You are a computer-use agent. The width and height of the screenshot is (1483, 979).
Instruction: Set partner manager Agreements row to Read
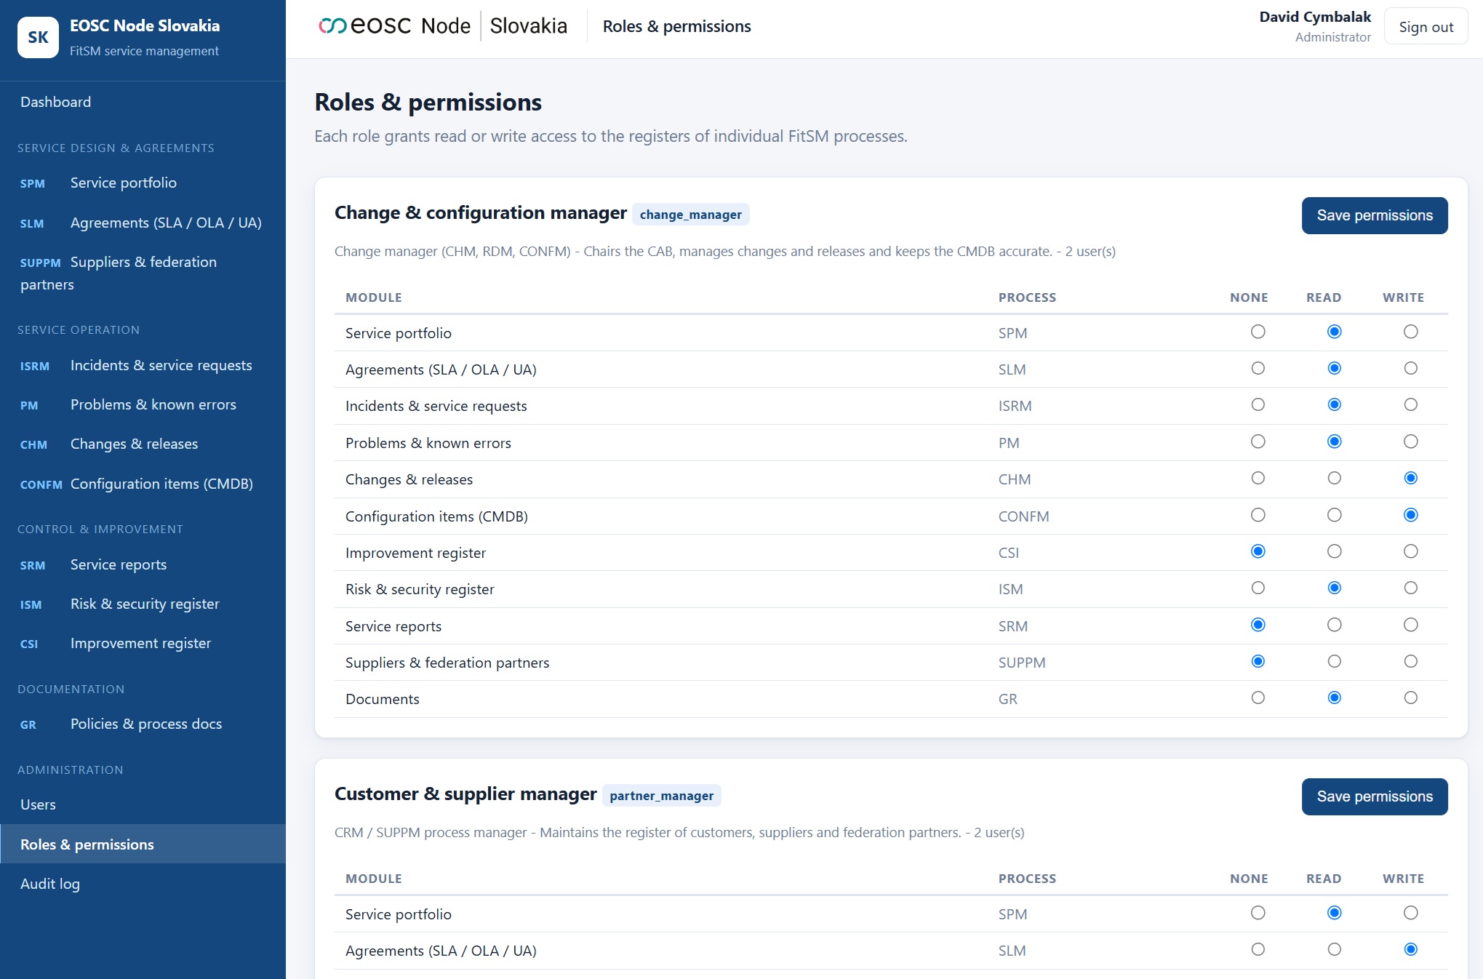coord(1334,949)
